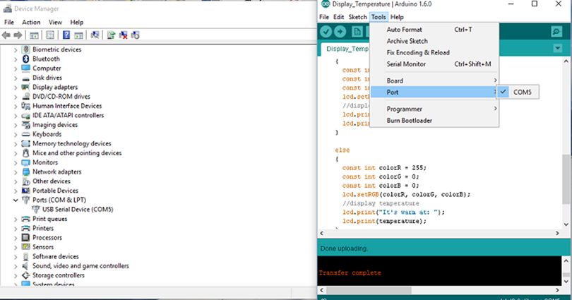Expand the Sound, video and game controllers node
This screenshot has width=572, height=300.
pyautogui.click(x=16, y=266)
